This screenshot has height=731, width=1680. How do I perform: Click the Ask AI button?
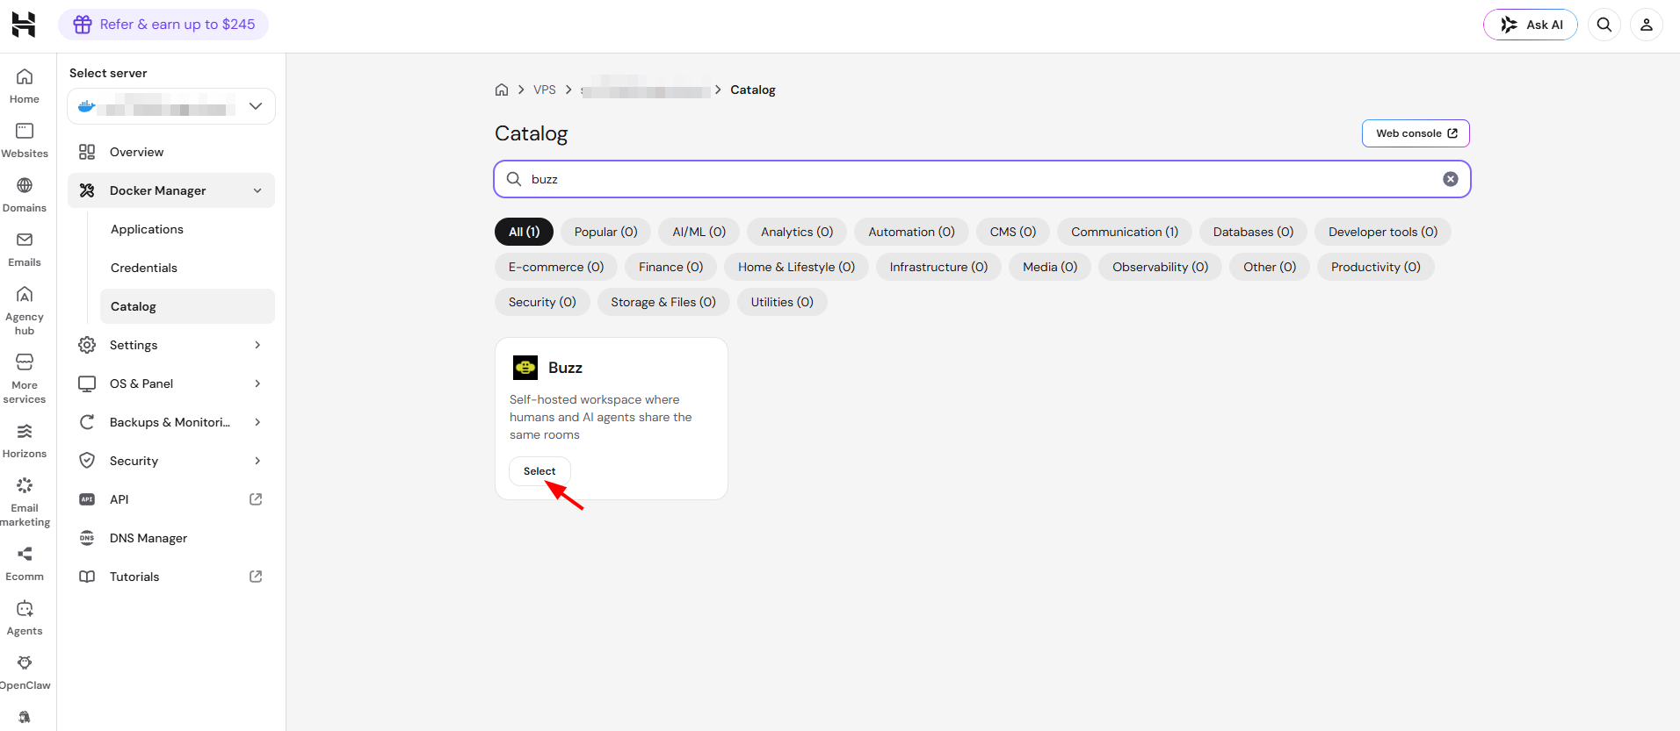coord(1531,25)
